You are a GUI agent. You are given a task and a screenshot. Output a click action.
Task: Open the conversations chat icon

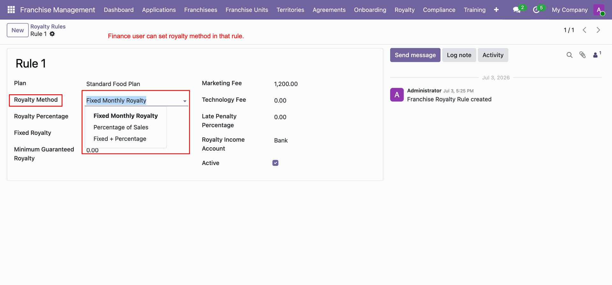click(x=517, y=10)
